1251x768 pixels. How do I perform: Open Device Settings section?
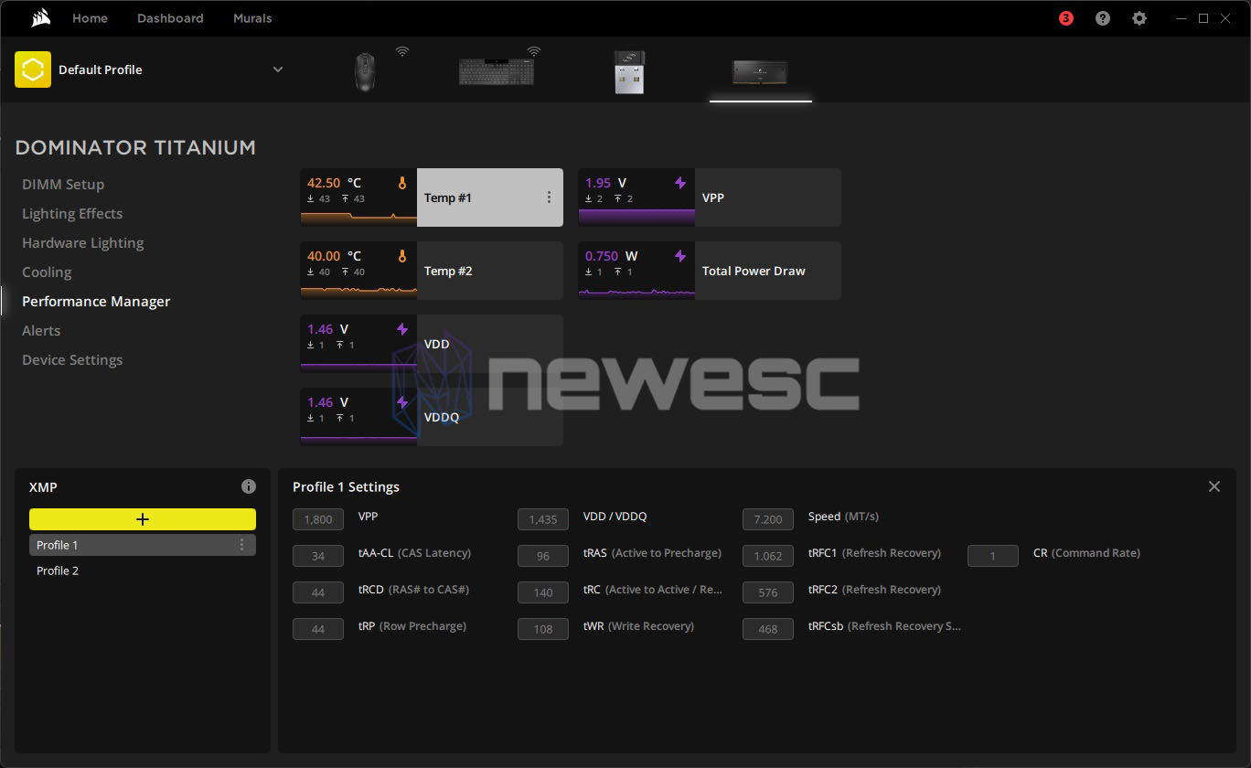(72, 360)
